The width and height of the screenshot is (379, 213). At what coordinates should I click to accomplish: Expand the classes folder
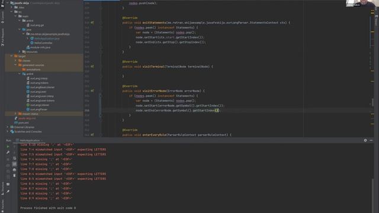(15, 60)
